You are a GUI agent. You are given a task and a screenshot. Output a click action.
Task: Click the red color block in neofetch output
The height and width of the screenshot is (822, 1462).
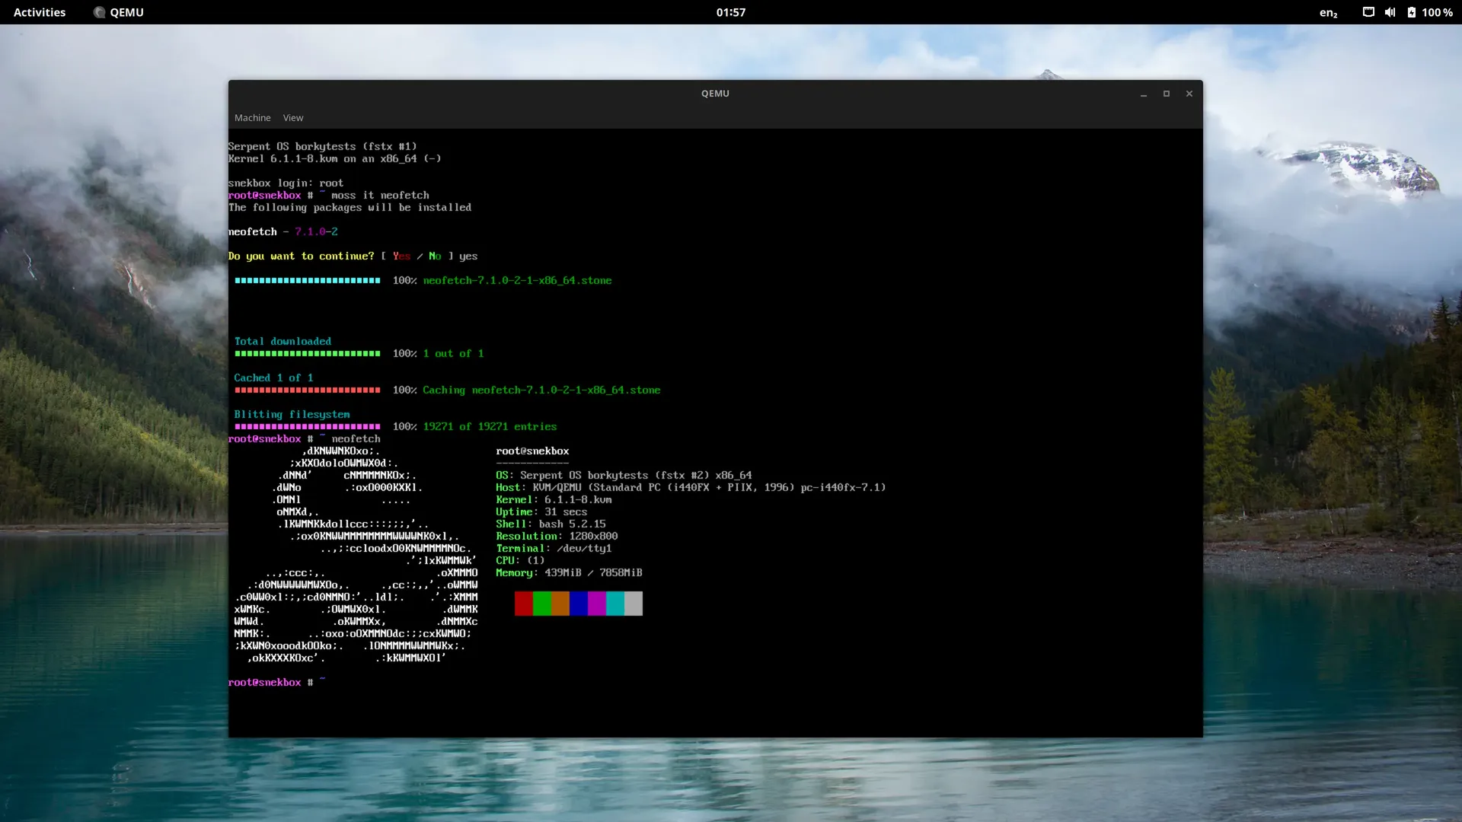coord(523,604)
